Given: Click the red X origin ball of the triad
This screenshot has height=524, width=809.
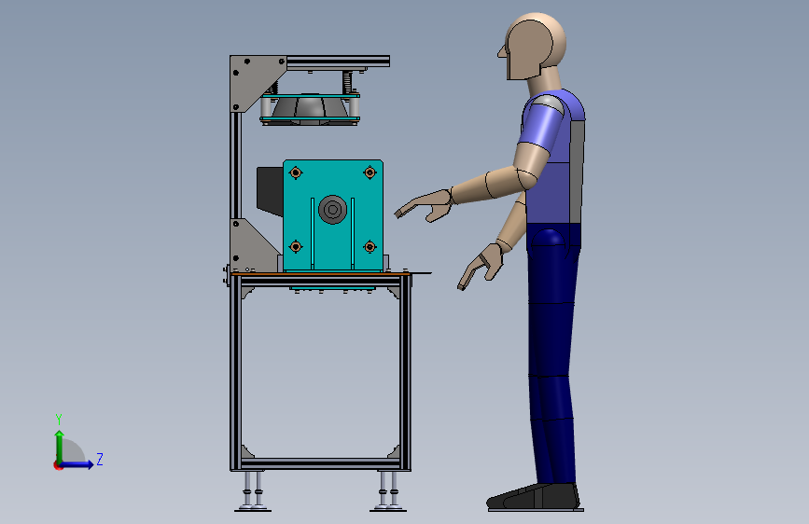Looking at the screenshot, I should point(57,465).
